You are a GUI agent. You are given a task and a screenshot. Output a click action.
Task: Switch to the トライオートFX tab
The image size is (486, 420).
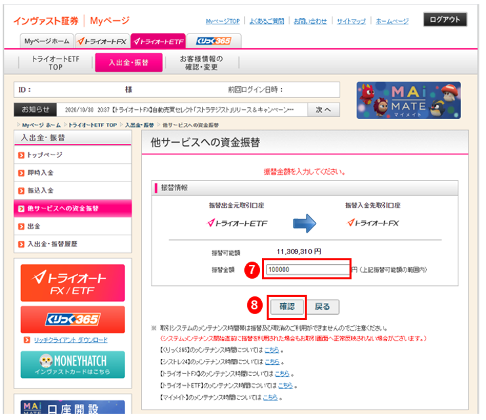pos(102,41)
